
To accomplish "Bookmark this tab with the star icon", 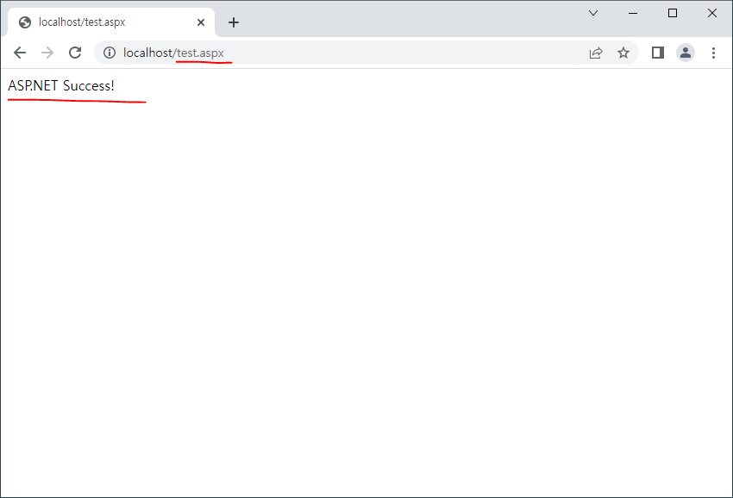I will [x=623, y=53].
